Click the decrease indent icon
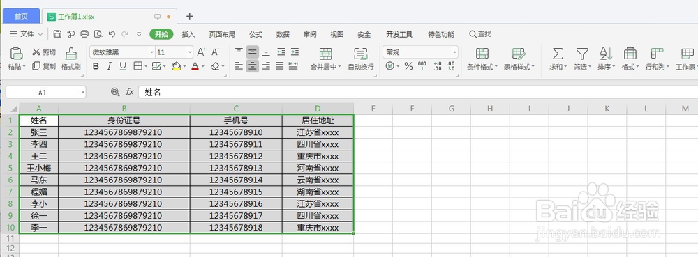Image resolution: width=698 pixels, height=257 pixels. [x=281, y=52]
